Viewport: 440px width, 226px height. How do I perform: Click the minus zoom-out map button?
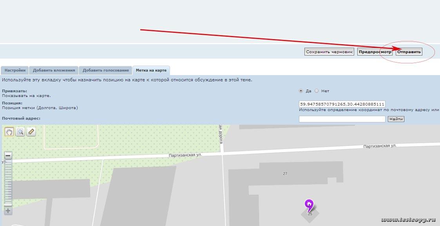[x=8, y=155]
